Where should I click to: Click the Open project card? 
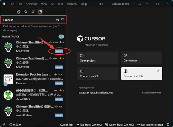pyautogui.click(x=98, y=58)
